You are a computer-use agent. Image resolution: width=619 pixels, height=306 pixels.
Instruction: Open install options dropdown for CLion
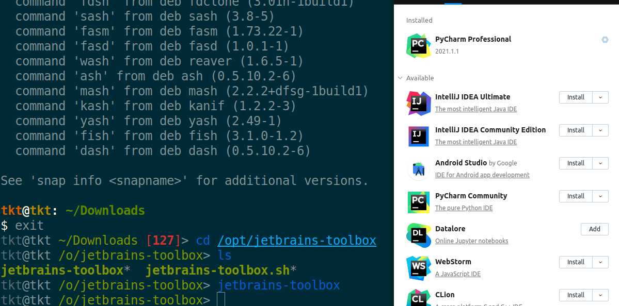pos(600,295)
